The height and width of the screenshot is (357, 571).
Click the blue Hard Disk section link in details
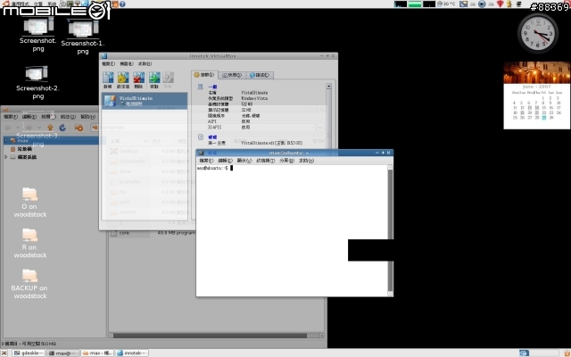click(x=212, y=137)
